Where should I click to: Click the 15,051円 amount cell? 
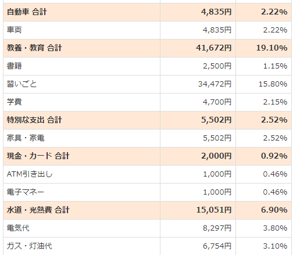pyautogui.click(x=198, y=210)
